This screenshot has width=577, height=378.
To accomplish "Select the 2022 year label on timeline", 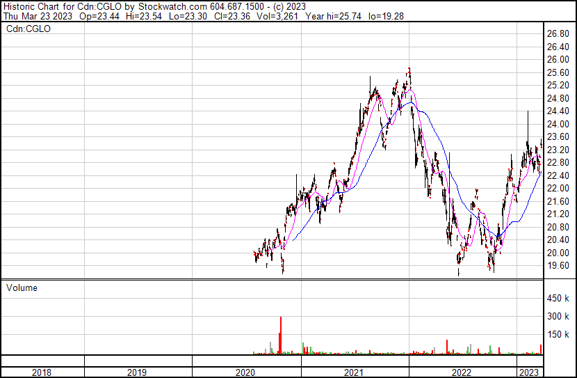I will 462,372.
